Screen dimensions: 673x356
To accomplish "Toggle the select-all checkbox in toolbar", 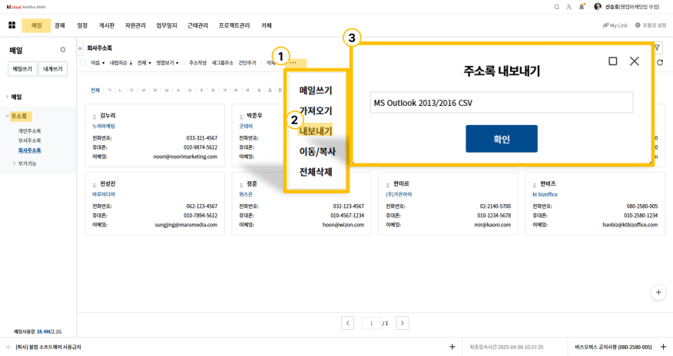I will (83, 63).
